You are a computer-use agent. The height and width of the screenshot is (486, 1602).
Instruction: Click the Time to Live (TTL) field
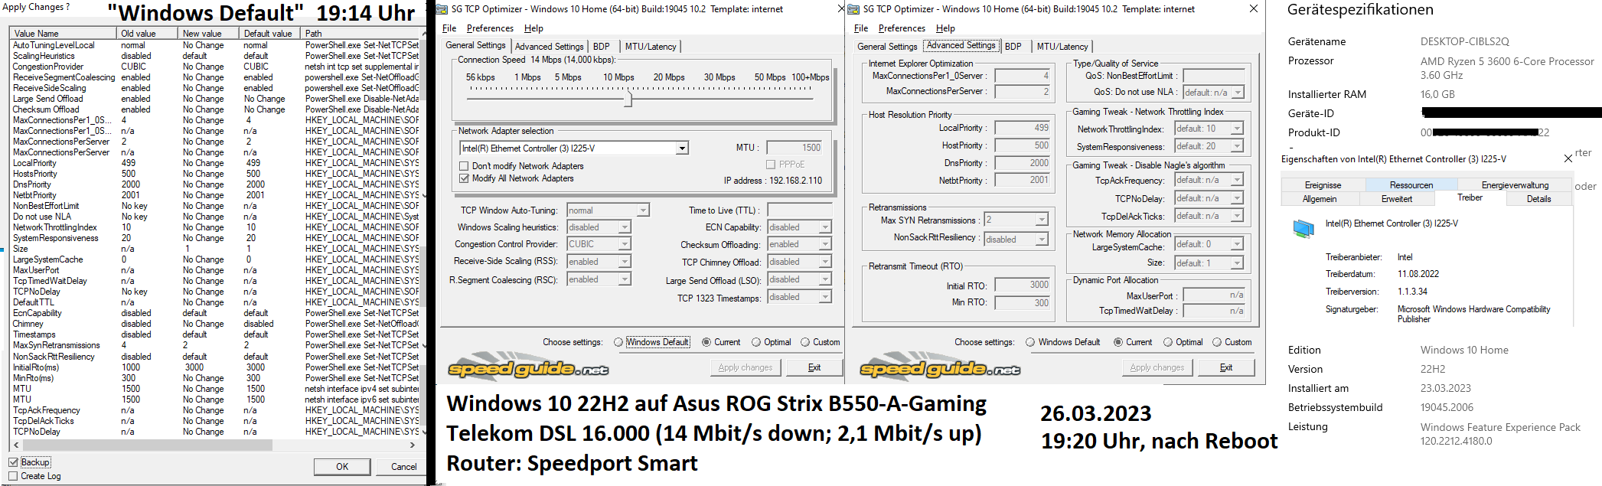click(x=799, y=210)
